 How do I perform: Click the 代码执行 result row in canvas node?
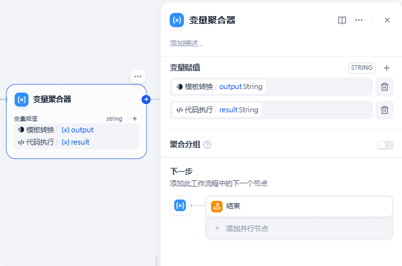[76, 142]
